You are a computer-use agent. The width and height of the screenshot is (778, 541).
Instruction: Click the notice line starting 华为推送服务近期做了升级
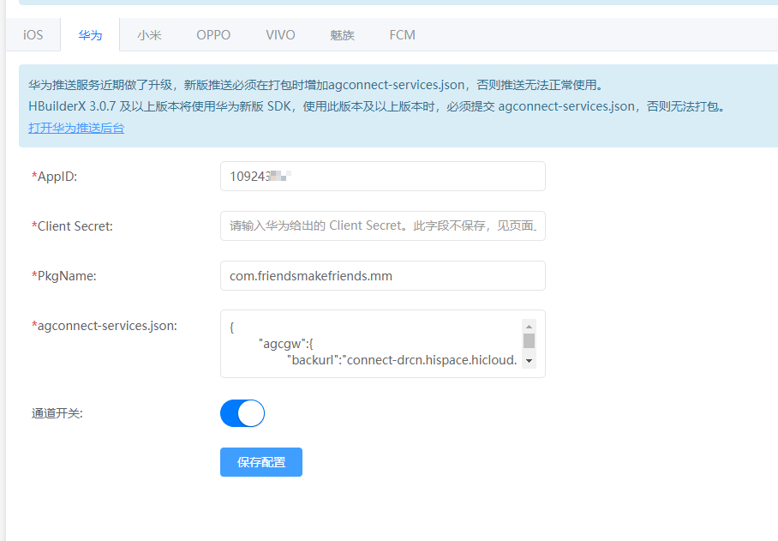point(317,85)
